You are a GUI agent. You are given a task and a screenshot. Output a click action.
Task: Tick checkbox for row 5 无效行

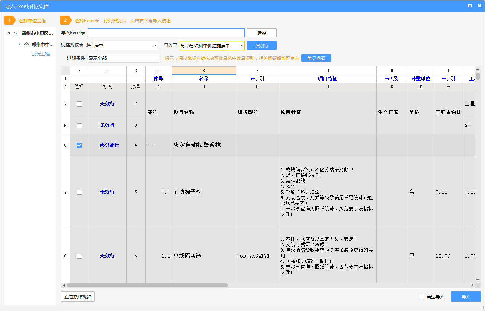tap(79, 126)
